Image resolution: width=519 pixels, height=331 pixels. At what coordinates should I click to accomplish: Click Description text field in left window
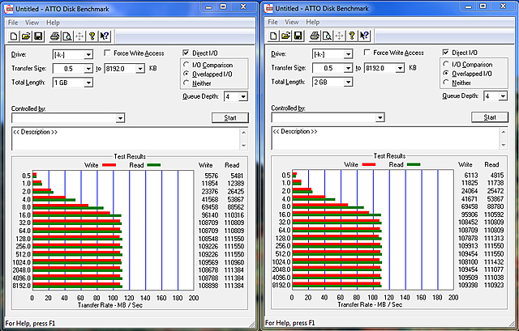[126, 138]
